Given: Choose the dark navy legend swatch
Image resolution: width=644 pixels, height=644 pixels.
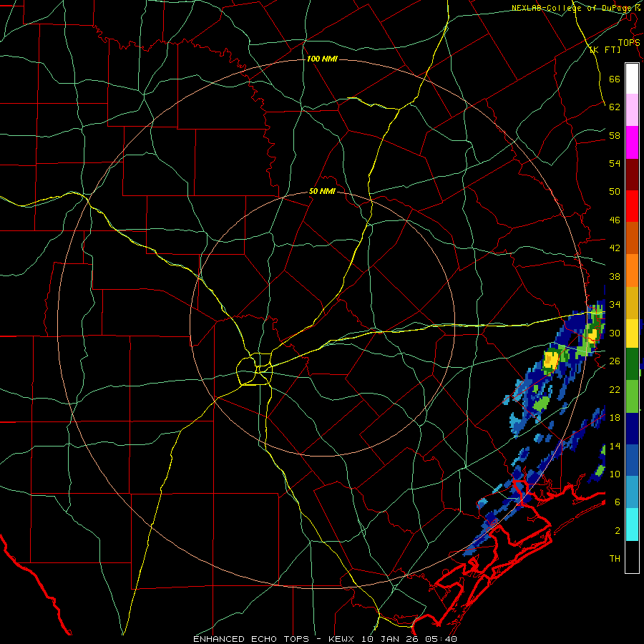Looking at the screenshot, I should [632, 429].
